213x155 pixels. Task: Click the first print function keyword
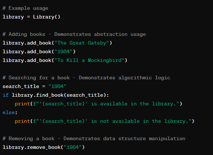22,104
